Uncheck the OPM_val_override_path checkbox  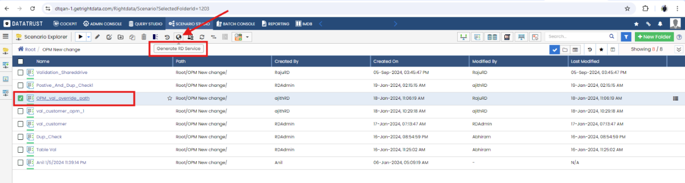click(x=20, y=98)
